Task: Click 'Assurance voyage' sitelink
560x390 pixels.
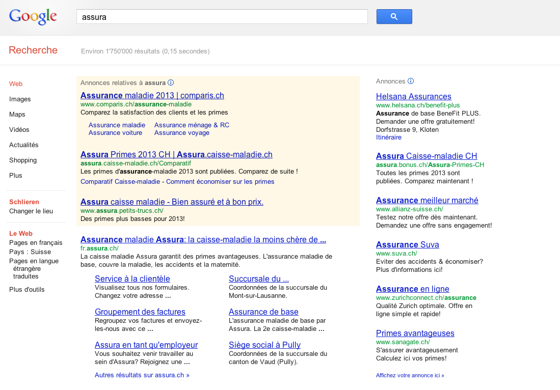Action: 182,133
